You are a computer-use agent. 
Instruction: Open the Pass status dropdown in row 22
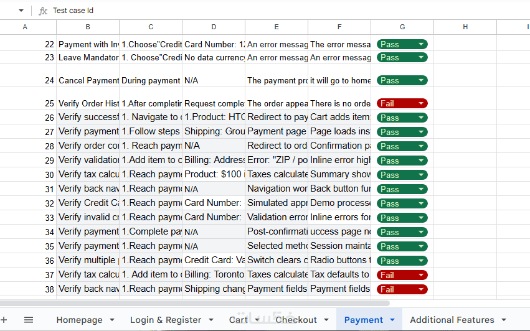(x=422, y=44)
